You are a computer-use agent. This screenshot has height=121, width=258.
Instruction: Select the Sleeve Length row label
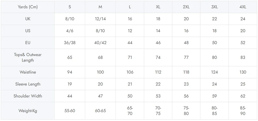coord(28,84)
